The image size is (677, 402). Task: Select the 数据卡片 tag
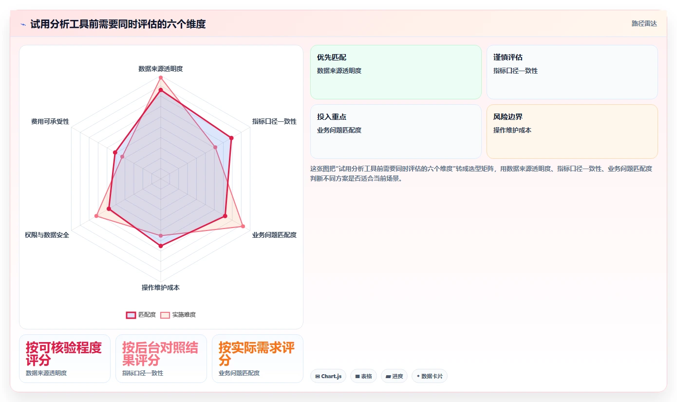click(429, 376)
